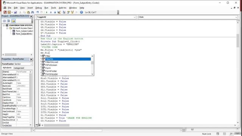The height and width of the screenshot is (136, 242).
Task: Open the Insert menu
Action: pyautogui.click(x=30, y=8)
